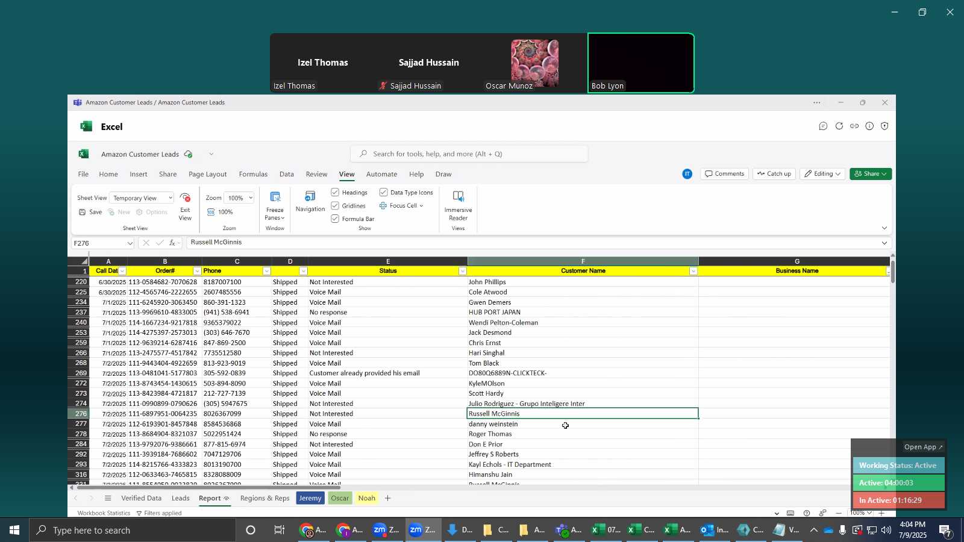This screenshot has width=964, height=542.
Task: Open the File menu
Action: 83,174
